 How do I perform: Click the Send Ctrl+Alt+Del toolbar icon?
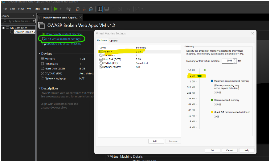pyautogui.click(x=68, y=9)
